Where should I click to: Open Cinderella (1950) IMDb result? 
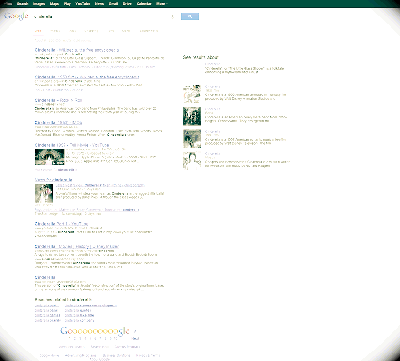click(58, 123)
